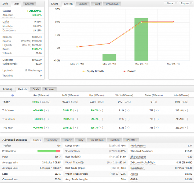The image size is (194, 183).
Task: Click the Growth data point on Mar 24
Action: (174, 21)
